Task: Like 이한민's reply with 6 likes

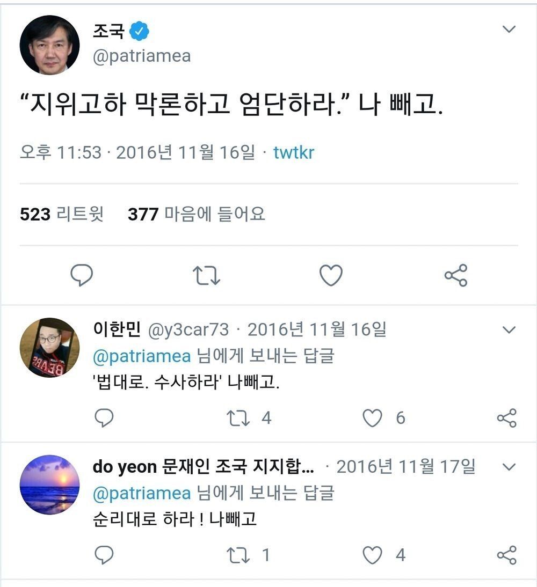Action: (x=373, y=418)
